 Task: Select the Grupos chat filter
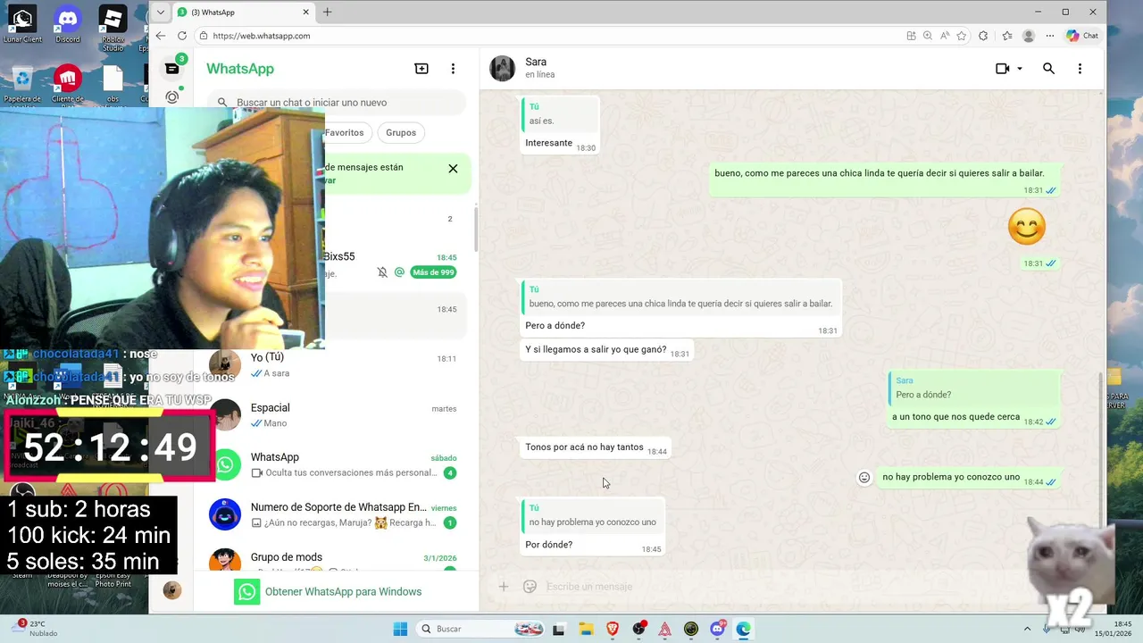[401, 132]
